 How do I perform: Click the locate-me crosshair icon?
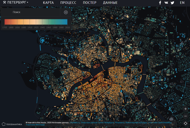[185, 123]
